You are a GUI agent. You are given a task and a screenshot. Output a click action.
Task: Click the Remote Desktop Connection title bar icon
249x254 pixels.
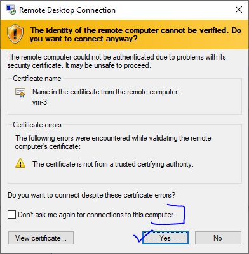[x=10, y=10]
